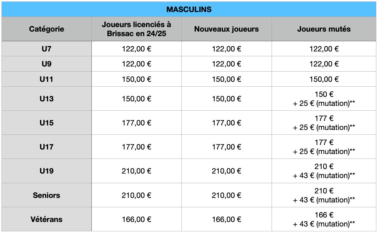Select the Seniors category cell
Viewport: 379px width, 234px height.
47,195
